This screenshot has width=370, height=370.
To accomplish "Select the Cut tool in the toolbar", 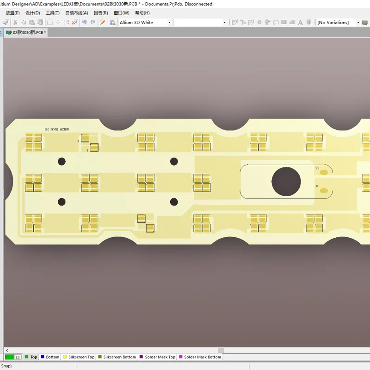I will [15, 22].
